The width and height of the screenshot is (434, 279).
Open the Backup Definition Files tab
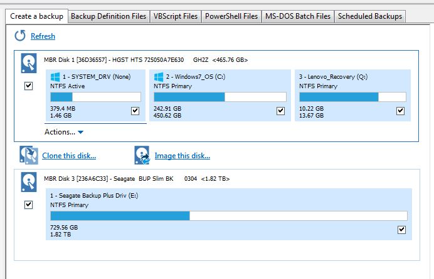pyautogui.click(x=109, y=16)
